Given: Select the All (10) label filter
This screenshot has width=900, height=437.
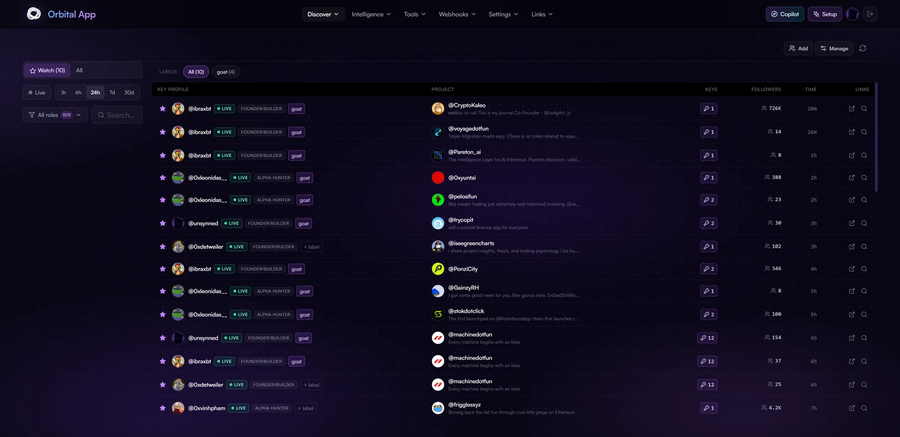Looking at the screenshot, I should coord(196,72).
